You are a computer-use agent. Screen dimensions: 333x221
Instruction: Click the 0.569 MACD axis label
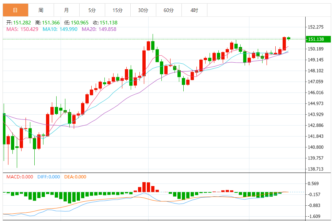click(313, 184)
